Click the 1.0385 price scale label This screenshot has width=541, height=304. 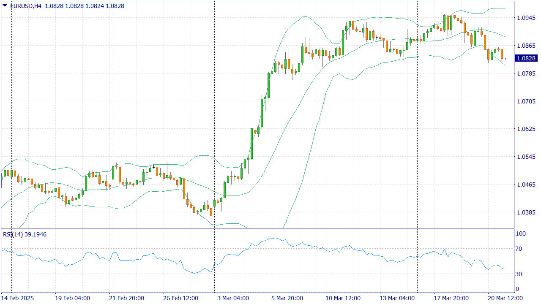coord(526,212)
